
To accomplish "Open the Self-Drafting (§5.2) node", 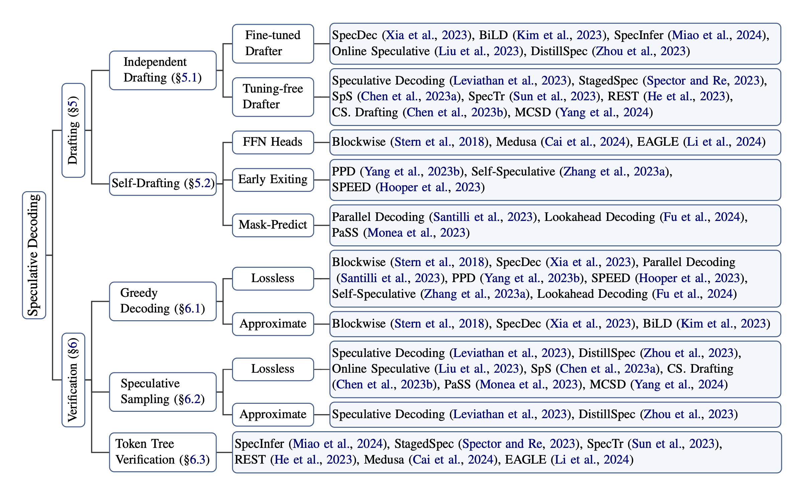I will coord(163,184).
